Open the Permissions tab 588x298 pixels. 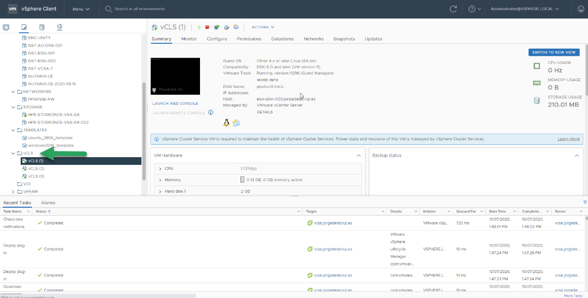click(x=249, y=39)
